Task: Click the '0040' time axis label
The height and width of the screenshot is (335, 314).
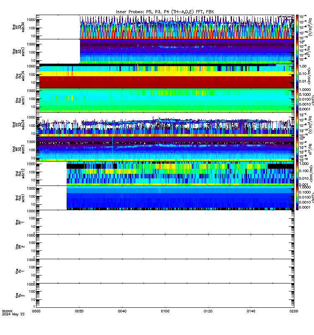Action: (x=122, y=311)
